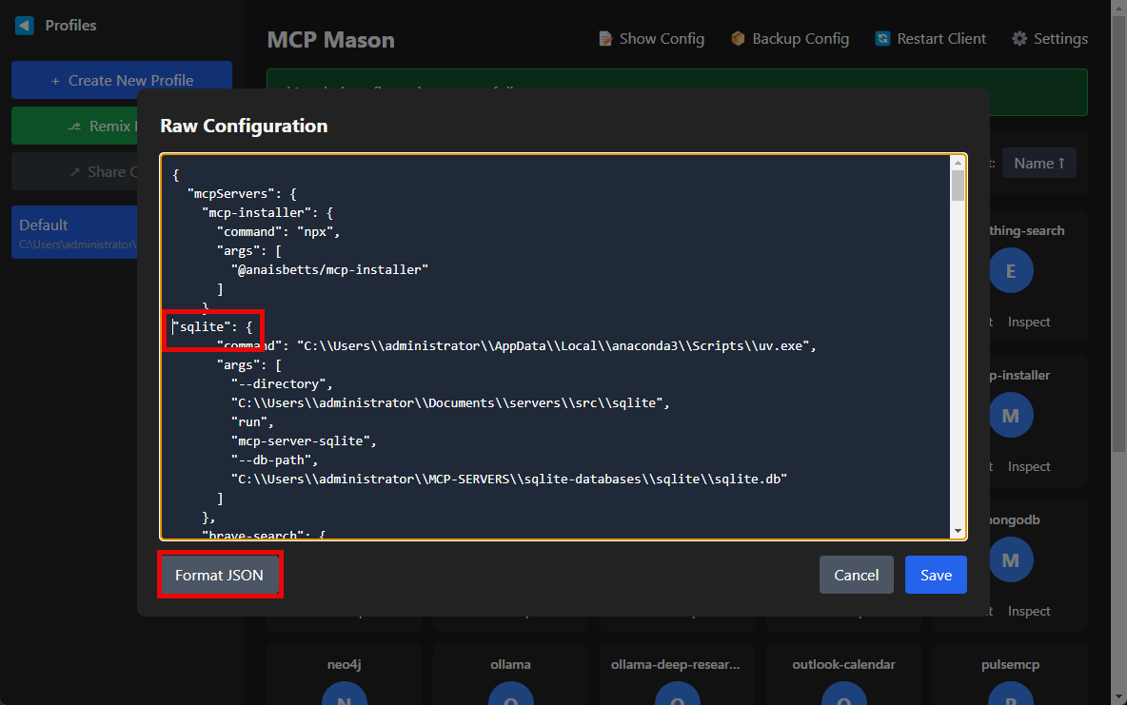1127x705 pixels.
Task: Toggle the Name sort order control
Action: point(1038,163)
